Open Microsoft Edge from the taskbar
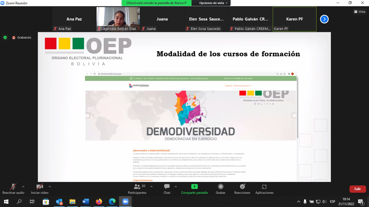 point(112,202)
